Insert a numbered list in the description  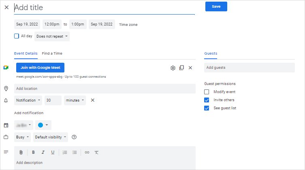65,153
